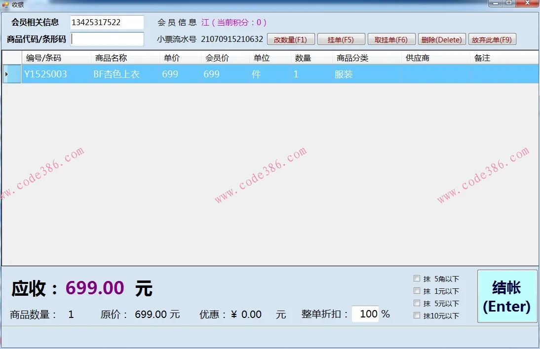This screenshot has width=540, height=349.
Task: Click the 收银 application icon in title bar
Action: (x=5, y=4)
